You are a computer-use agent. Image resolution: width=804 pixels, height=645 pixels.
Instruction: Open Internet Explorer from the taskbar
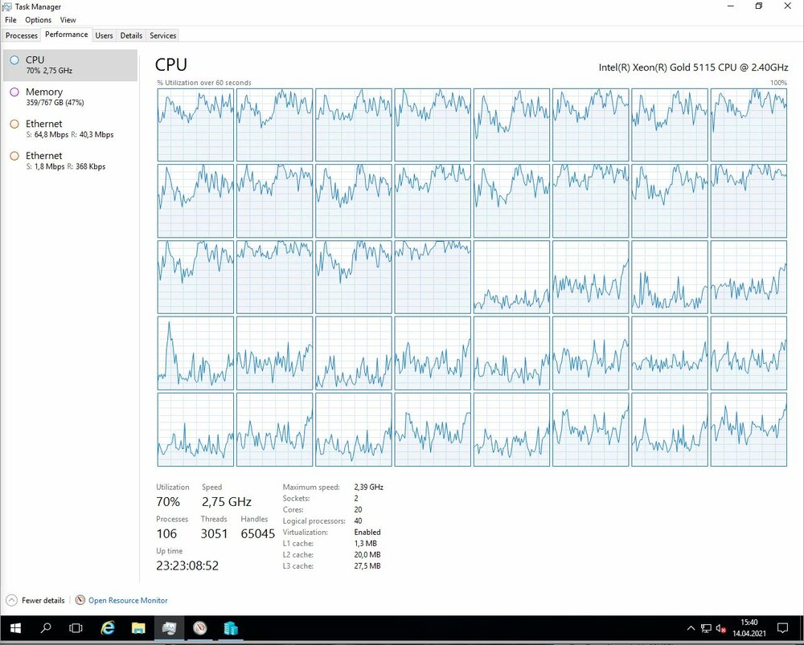pos(108,628)
